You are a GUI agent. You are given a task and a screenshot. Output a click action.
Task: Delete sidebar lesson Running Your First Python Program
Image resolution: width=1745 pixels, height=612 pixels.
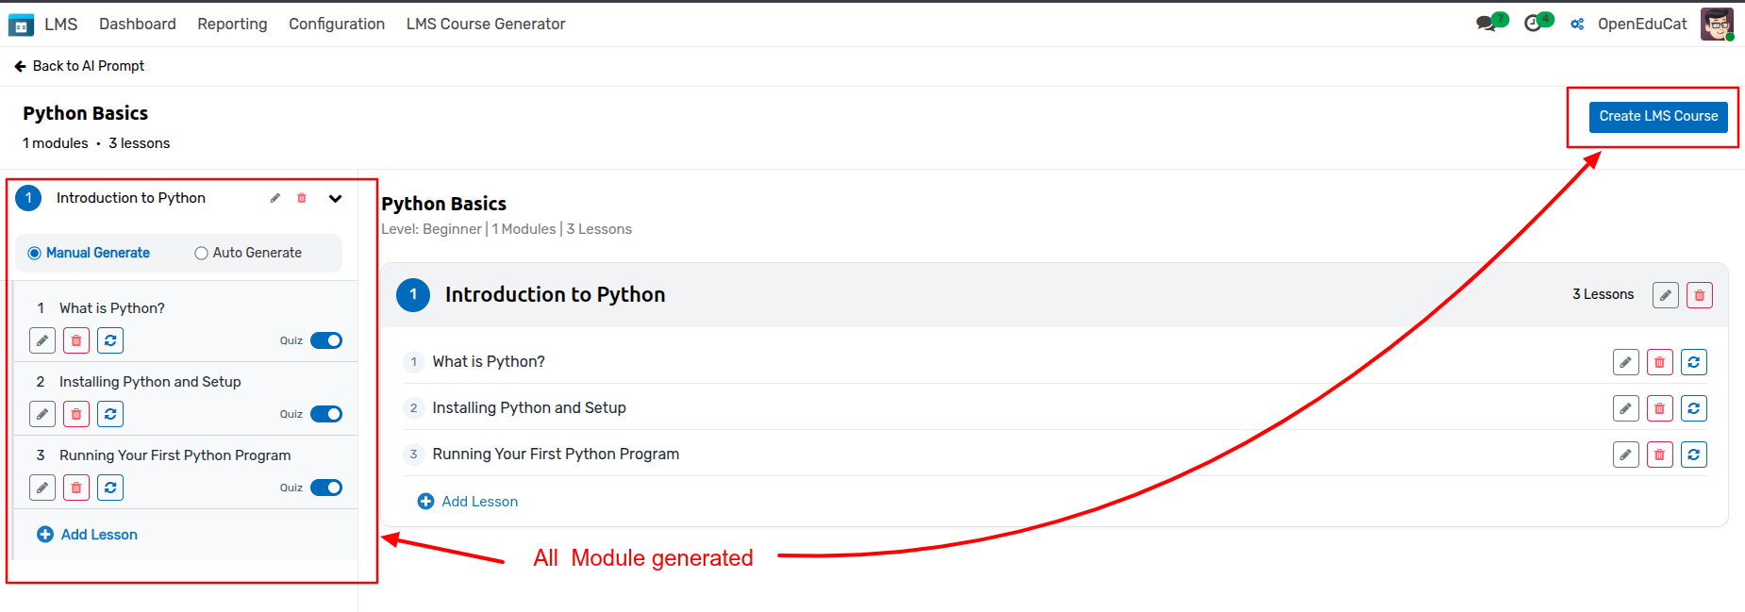pos(76,488)
